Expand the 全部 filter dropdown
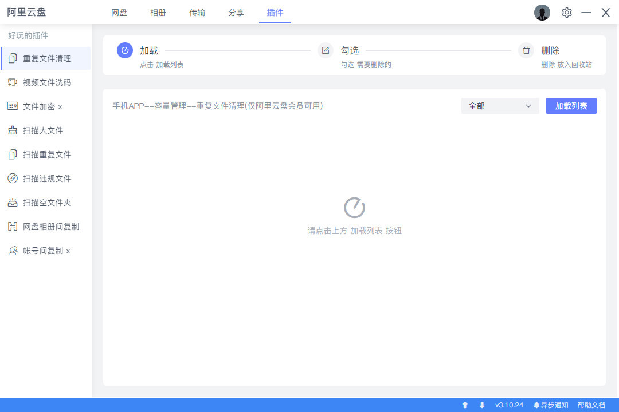Screen dimensions: 619x412 click(x=500, y=106)
